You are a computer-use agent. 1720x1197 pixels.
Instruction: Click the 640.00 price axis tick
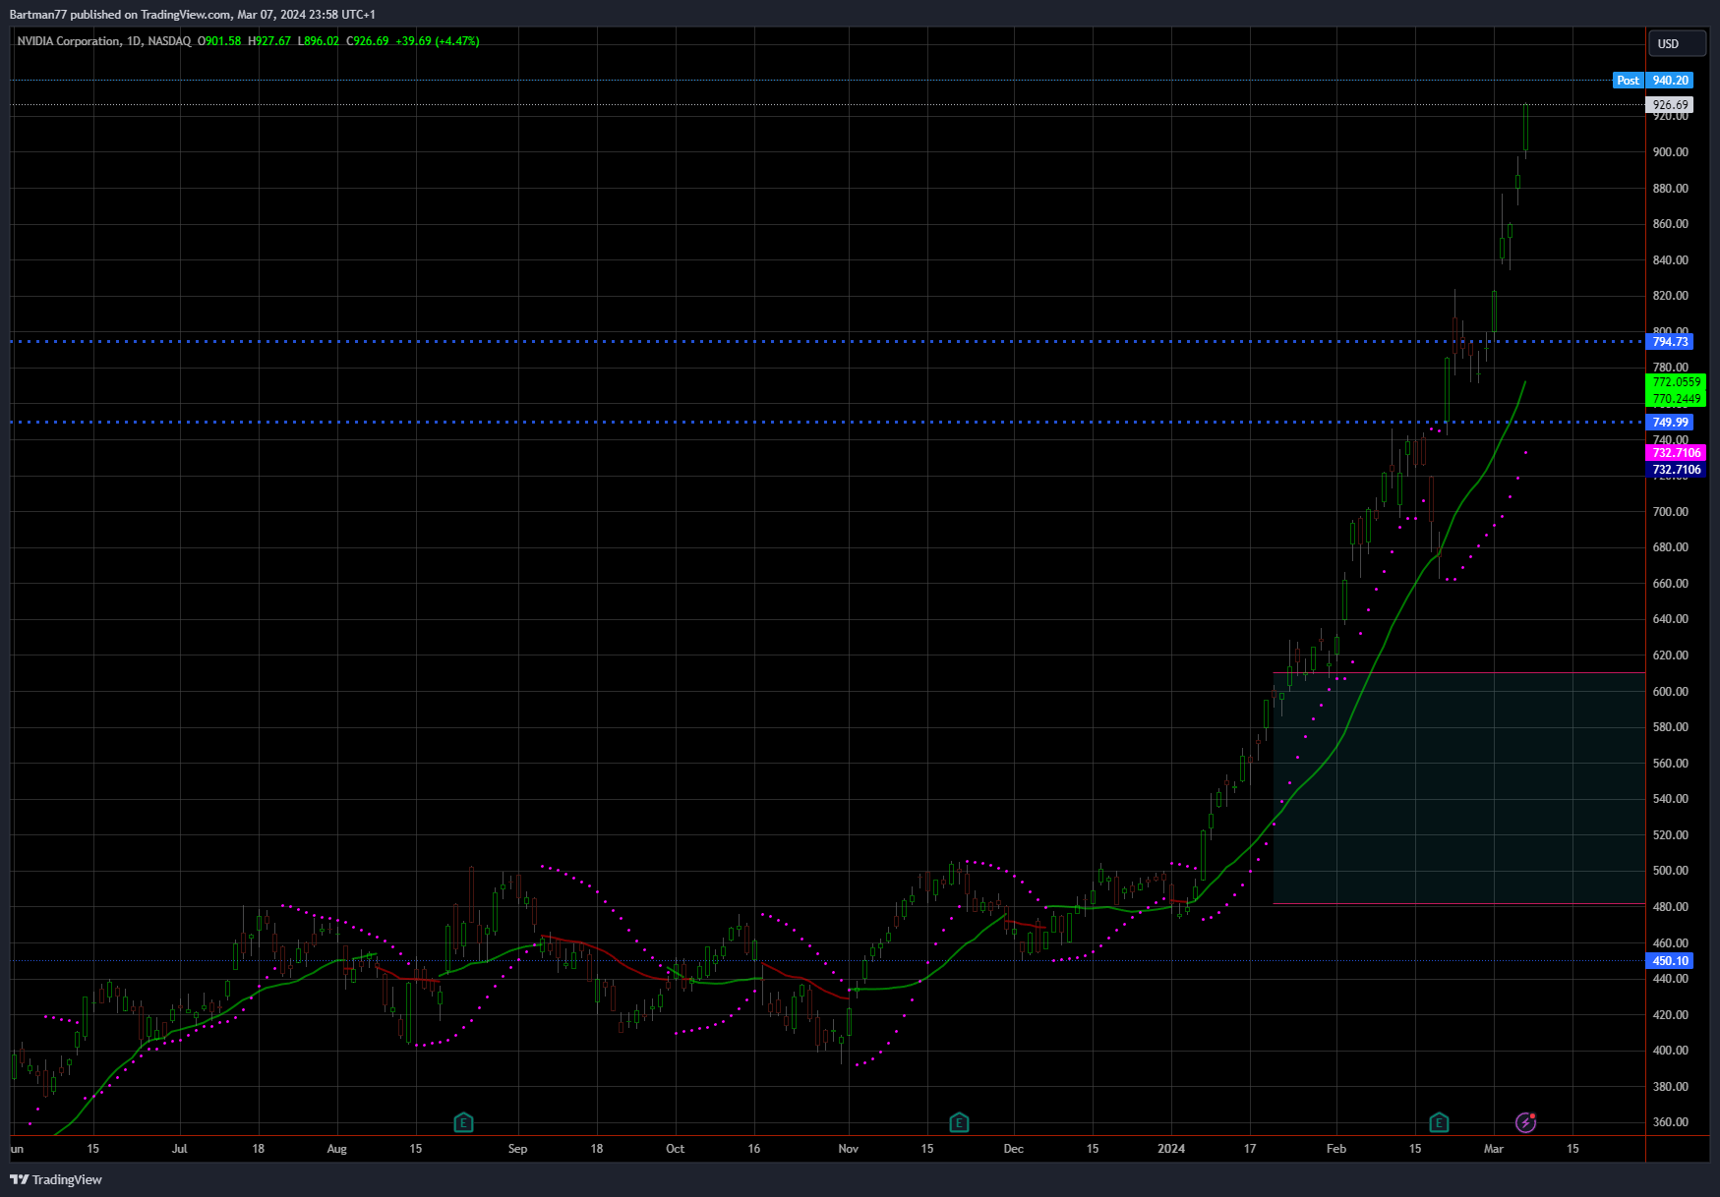click(x=1671, y=619)
